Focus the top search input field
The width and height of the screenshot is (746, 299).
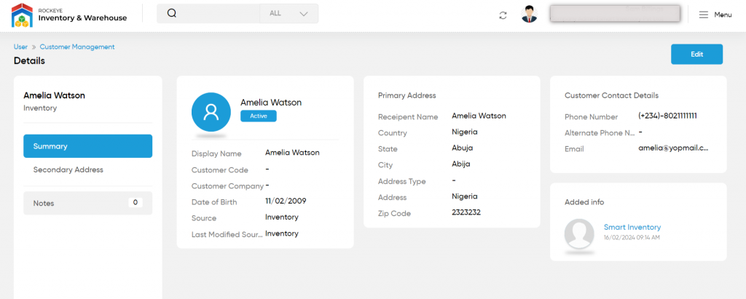(219, 14)
